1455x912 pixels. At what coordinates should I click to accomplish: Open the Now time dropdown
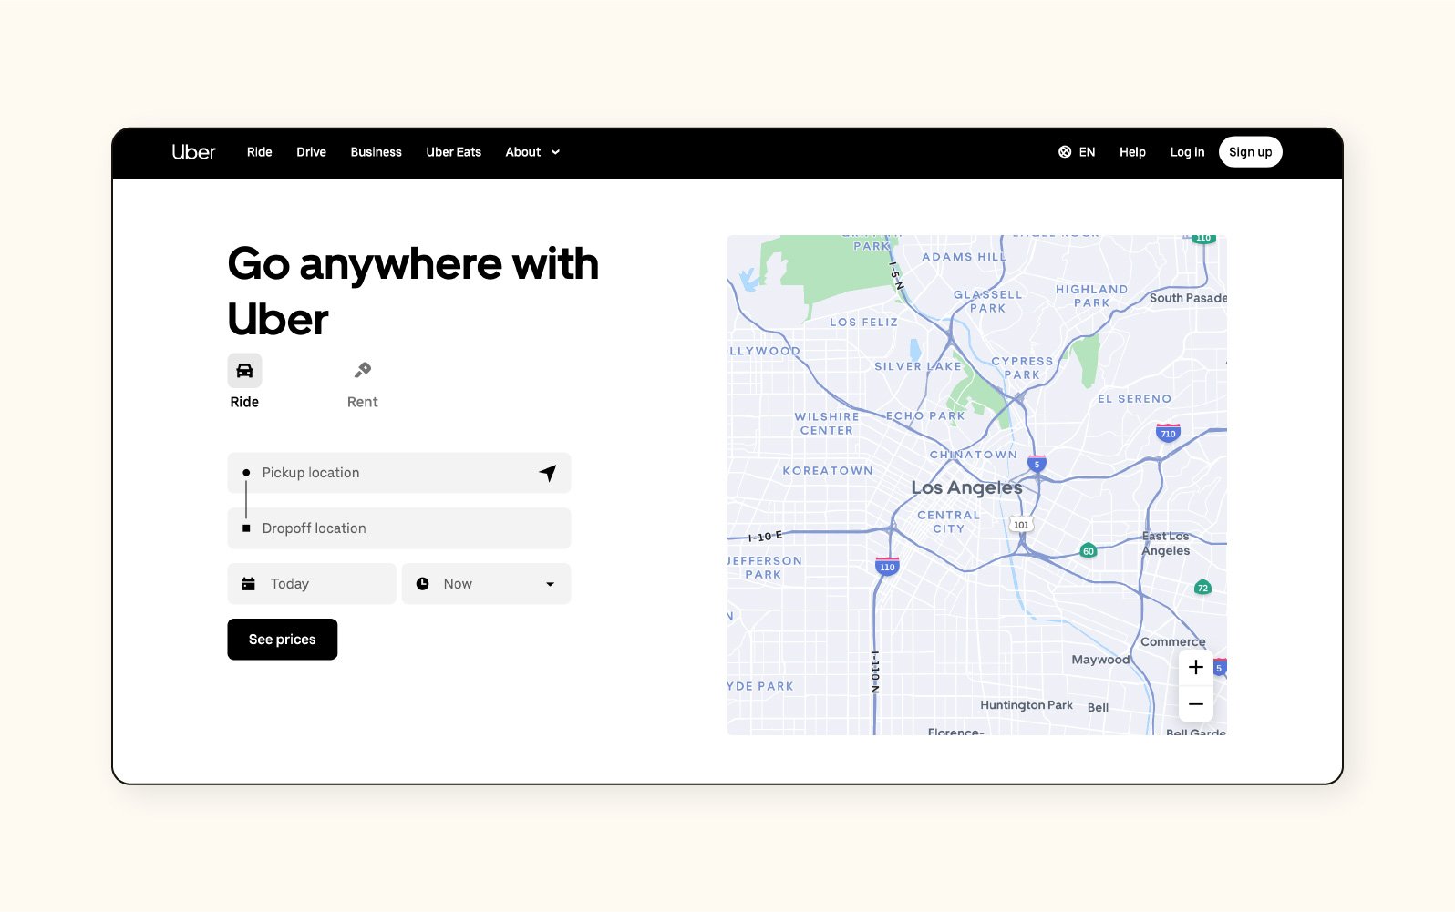[486, 584]
